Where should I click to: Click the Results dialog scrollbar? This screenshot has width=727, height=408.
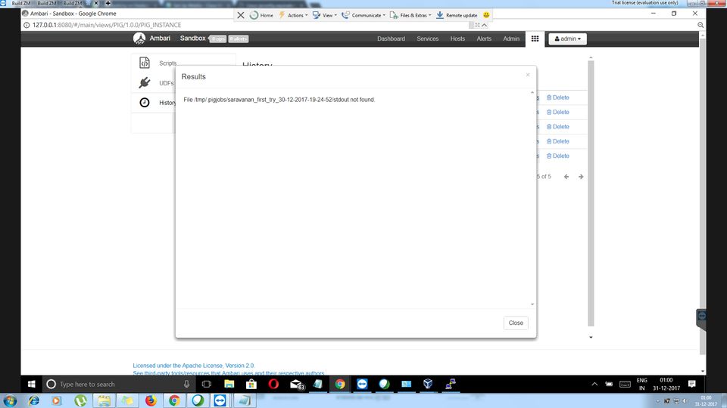532,199
